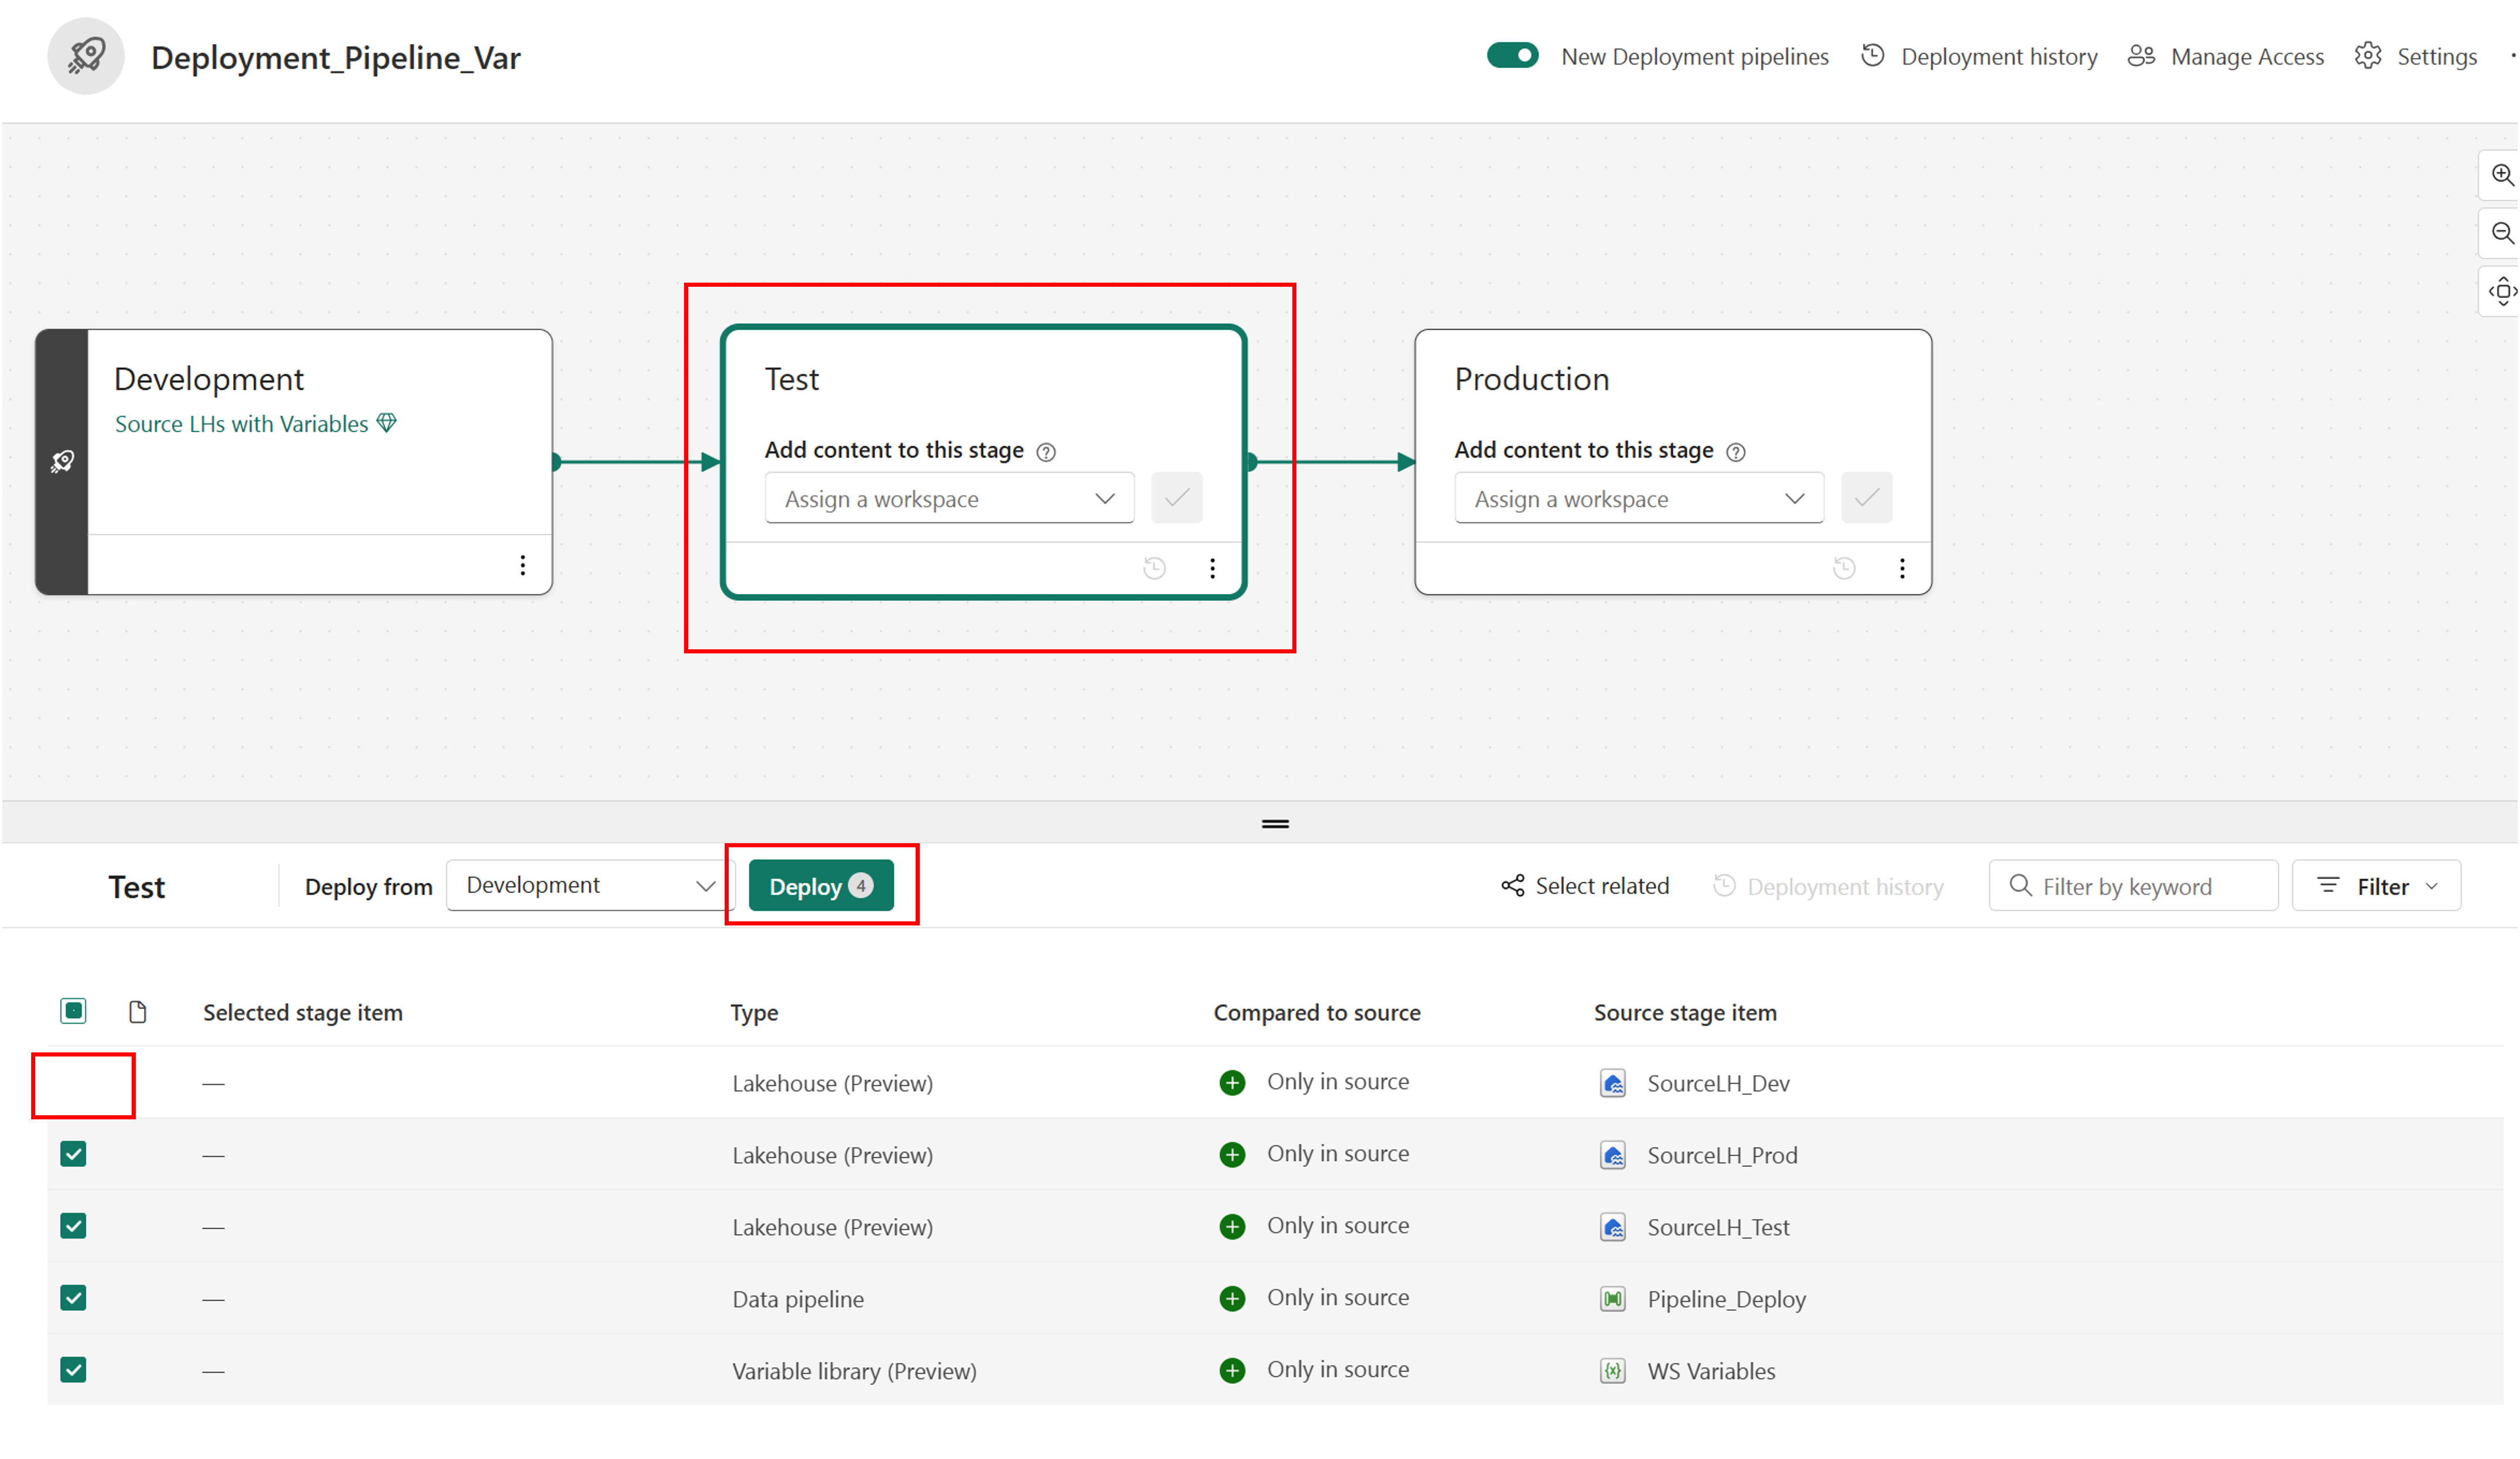Screen dimensions: 2520x1459
Task: Toggle New Deployment pipelines switch
Action: point(1512,56)
